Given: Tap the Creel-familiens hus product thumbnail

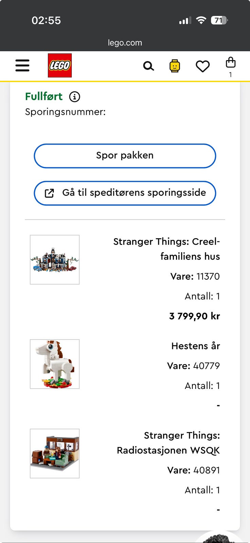Looking at the screenshot, I should tap(55, 260).
